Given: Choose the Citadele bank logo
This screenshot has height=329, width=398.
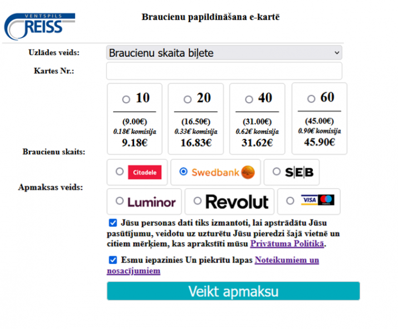Looking at the screenshot, I should coord(145,172).
